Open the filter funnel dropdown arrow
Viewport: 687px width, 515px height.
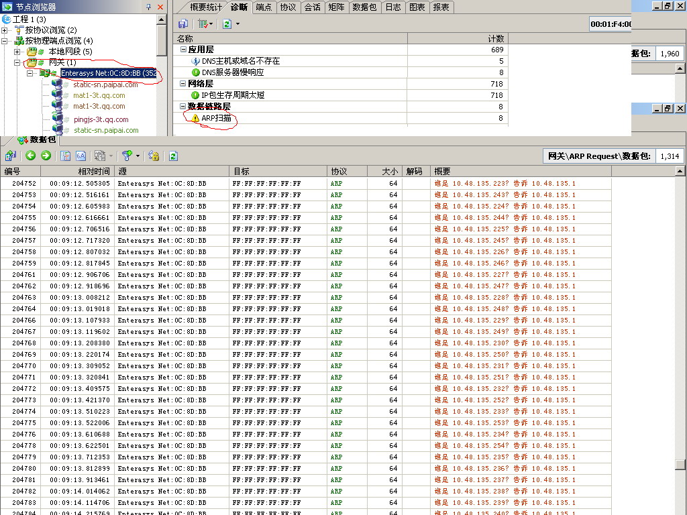(x=138, y=156)
